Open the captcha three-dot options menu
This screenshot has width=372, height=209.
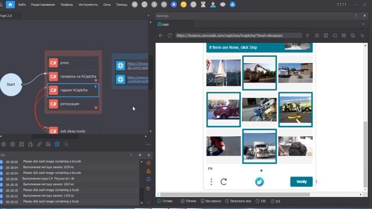[x=211, y=182]
